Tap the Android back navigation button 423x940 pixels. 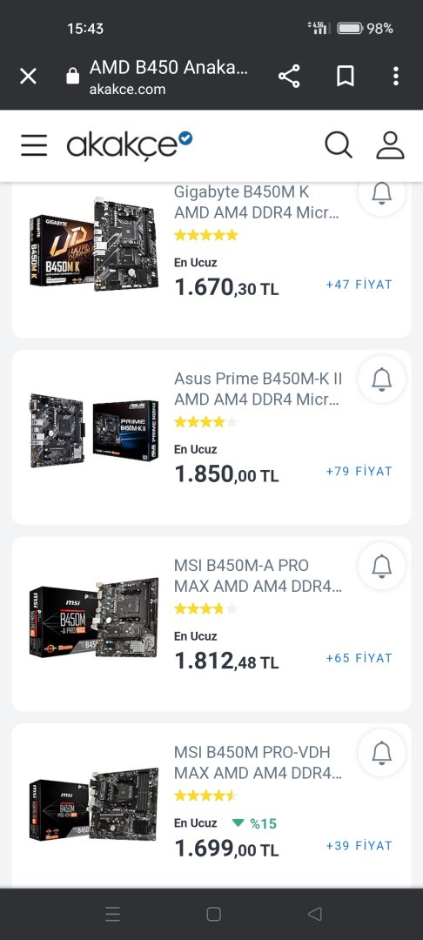[x=314, y=914]
